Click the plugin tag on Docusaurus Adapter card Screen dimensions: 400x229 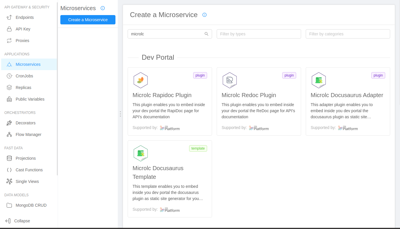pyautogui.click(x=378, y=75)
